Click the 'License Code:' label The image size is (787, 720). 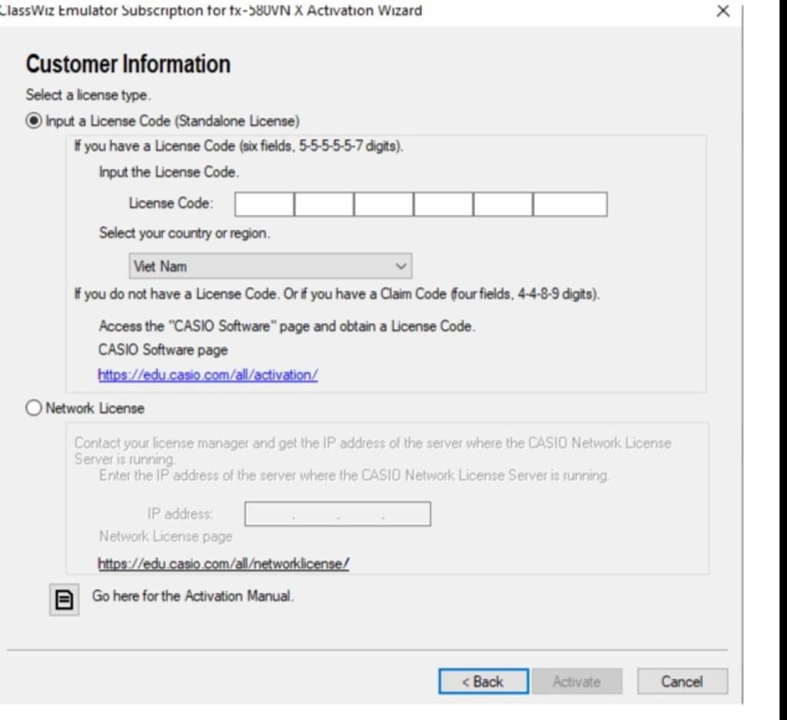[x=171, y=203]
